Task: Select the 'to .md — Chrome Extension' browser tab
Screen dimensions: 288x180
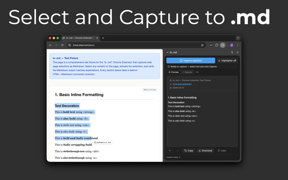Action: [80, 38]
